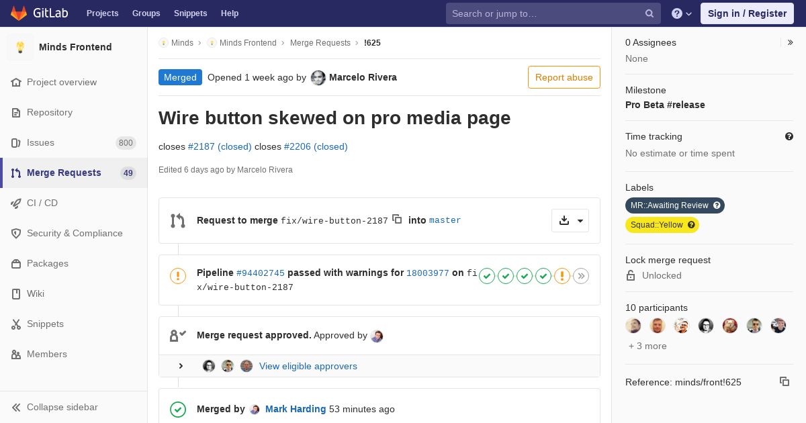This screenshot has width=806, height=423.
Task: Open Projects menu
Action: click(102, 13)
